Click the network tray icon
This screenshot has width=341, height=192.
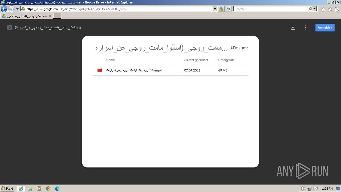(309, 189)
